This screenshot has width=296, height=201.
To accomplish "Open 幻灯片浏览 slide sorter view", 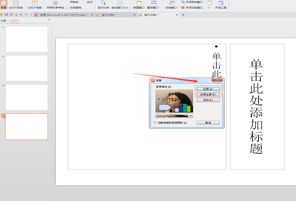I will pyautogui.click(x=16, y=5).
